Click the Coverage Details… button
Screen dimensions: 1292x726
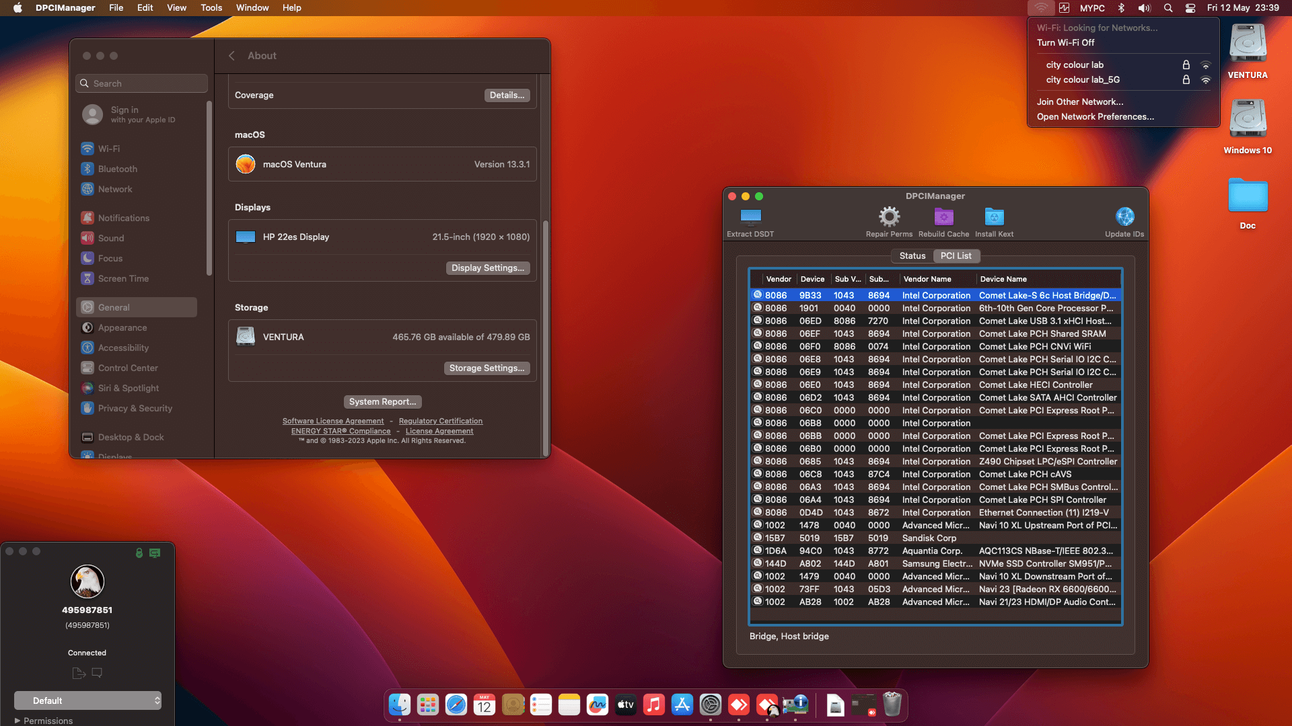click(507, 95)
